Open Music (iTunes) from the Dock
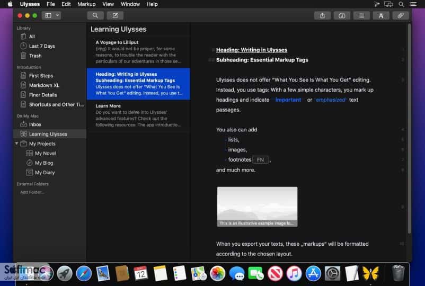Viewport: 425px width, 286px height. 294,273
